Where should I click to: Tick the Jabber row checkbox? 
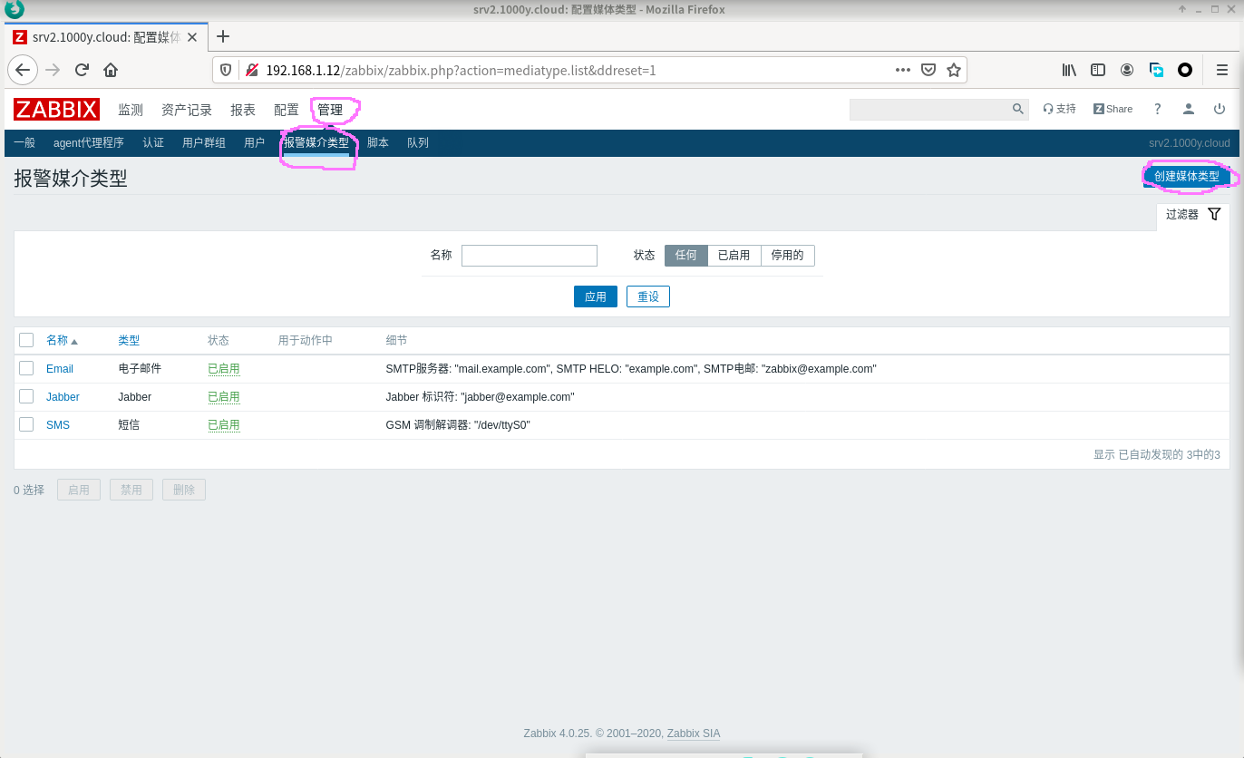(26, 396)
